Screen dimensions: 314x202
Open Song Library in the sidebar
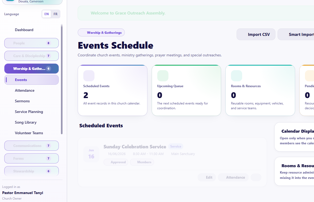click(31, 122)
